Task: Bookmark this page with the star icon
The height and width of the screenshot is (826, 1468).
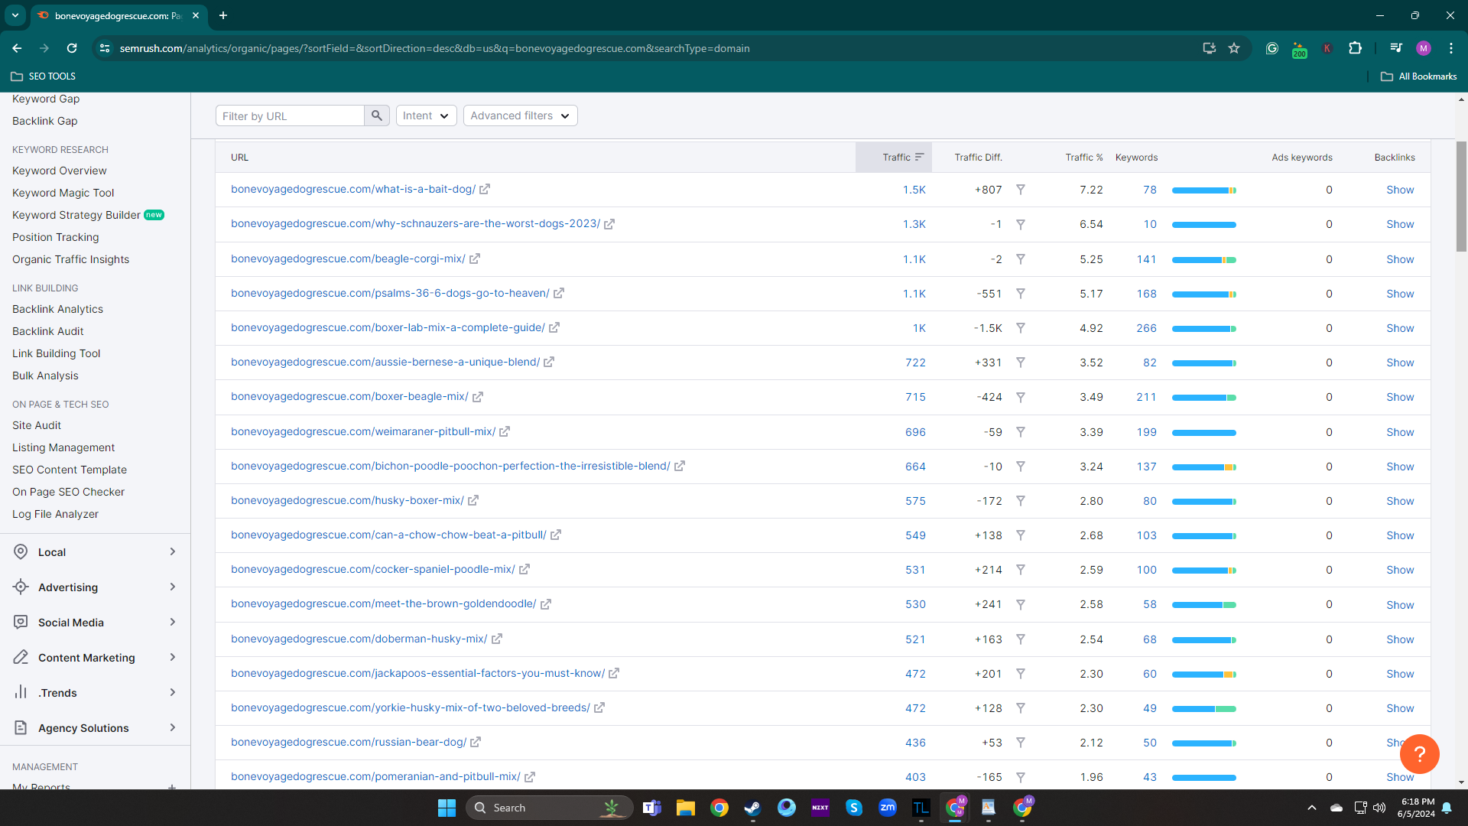Action: click(x=1234, y=48)
